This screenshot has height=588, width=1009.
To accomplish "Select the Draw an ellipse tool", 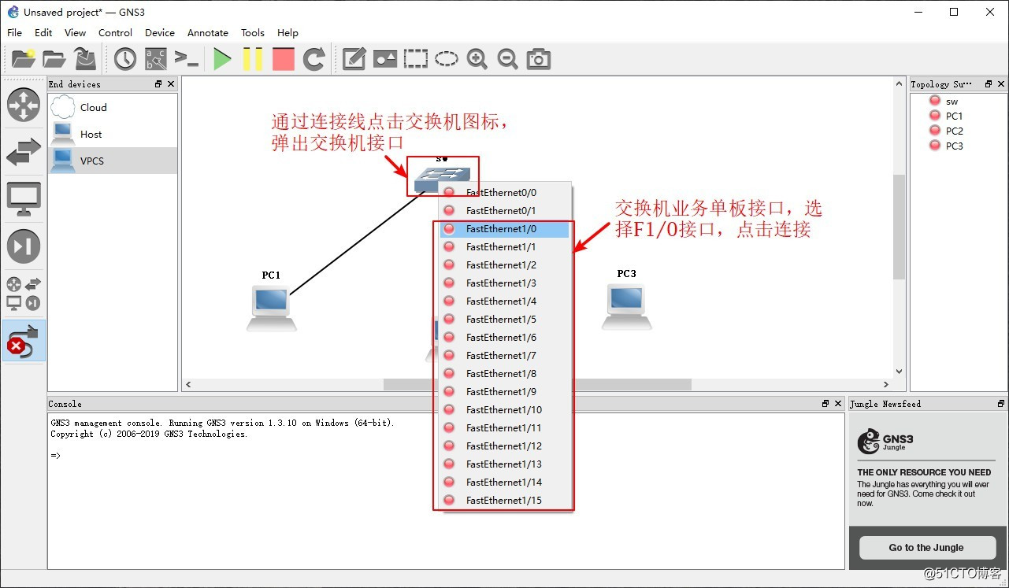I will pyautogui.click(x=447, y=58).
